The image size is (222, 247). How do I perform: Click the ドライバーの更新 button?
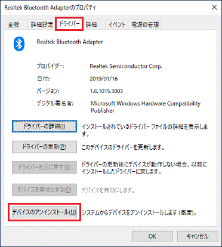(44, 147)
